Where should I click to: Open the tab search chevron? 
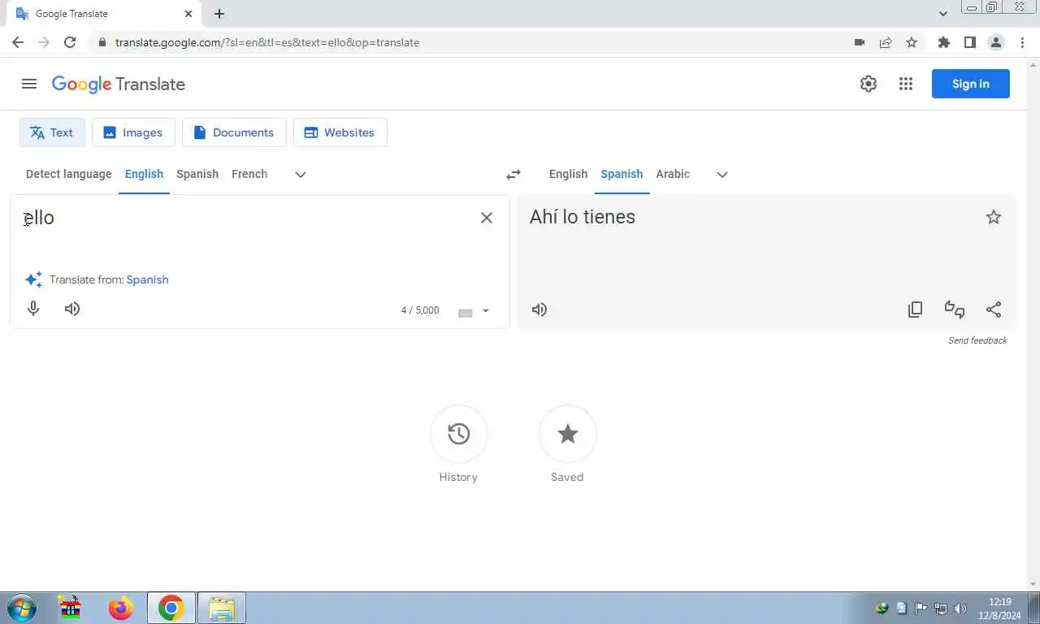point(943,14)
